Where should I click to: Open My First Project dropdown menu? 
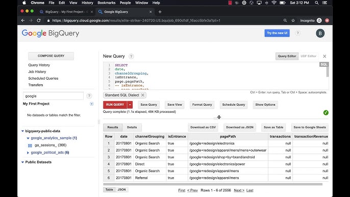pyautogui.click(x=91, y=104)
